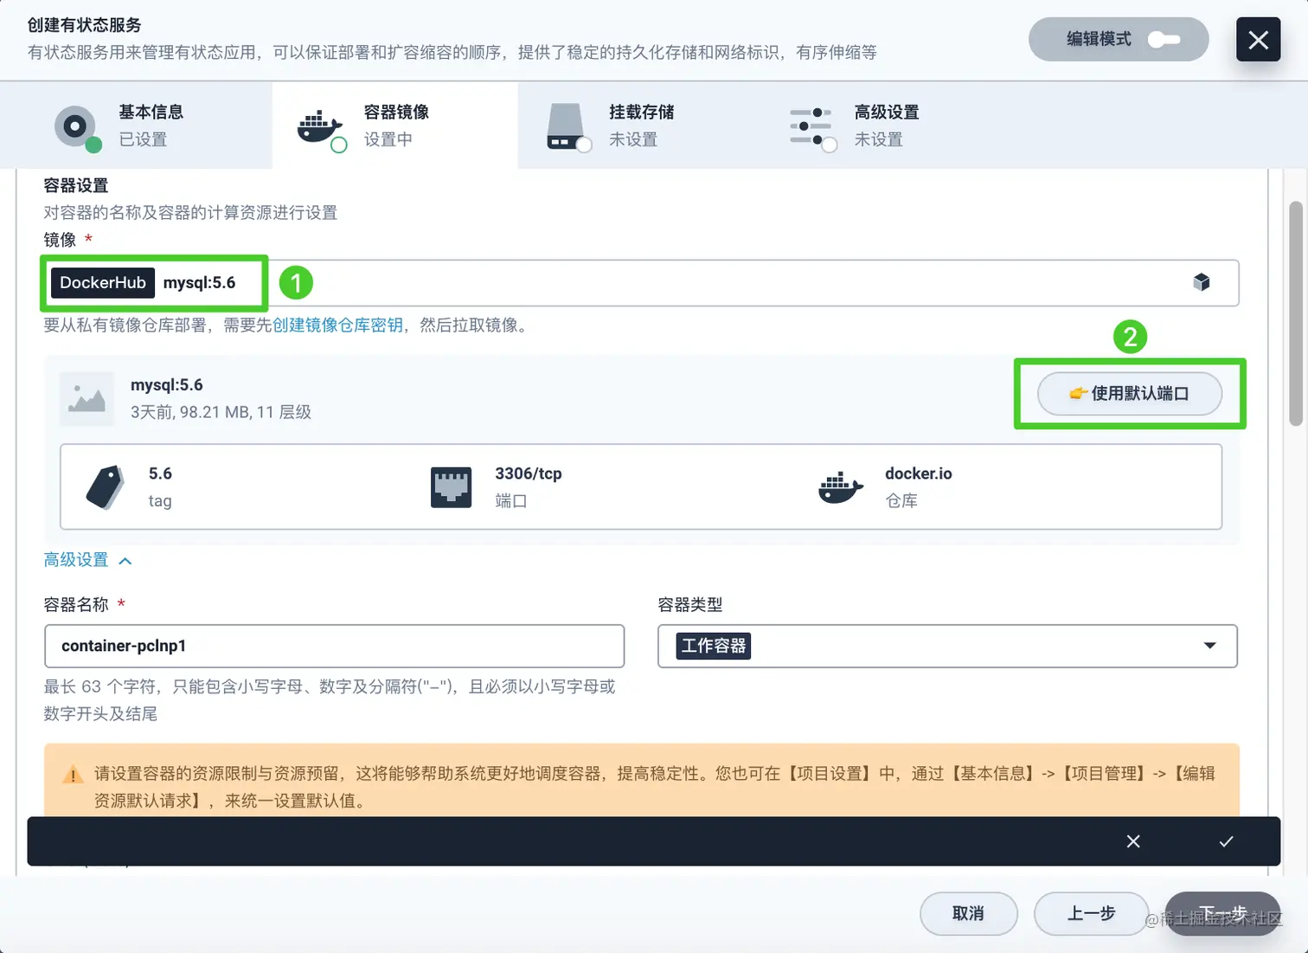Open the 基本信息 step tab
Viewport: 1308px width, 953px height.
click(x=136, y=126)
